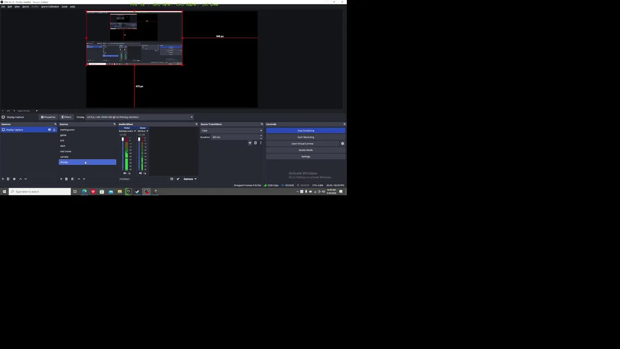Open the View menu
620x349 pixels.
click(17, 6)
